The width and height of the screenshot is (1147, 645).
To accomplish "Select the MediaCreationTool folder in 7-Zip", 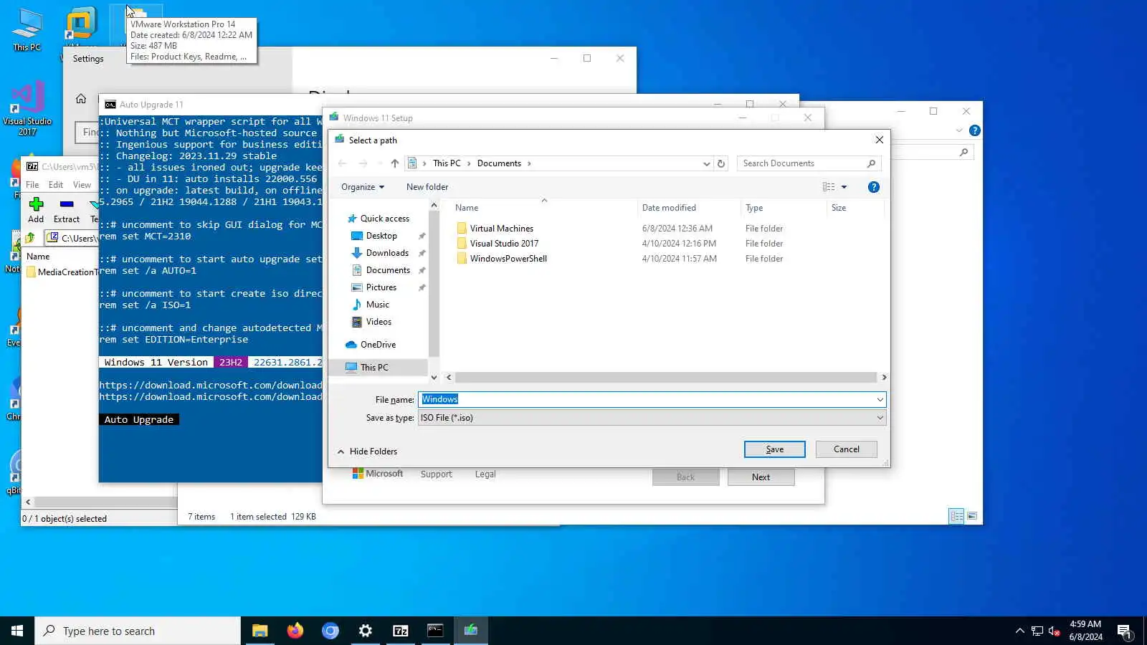I will coord(62,272).
